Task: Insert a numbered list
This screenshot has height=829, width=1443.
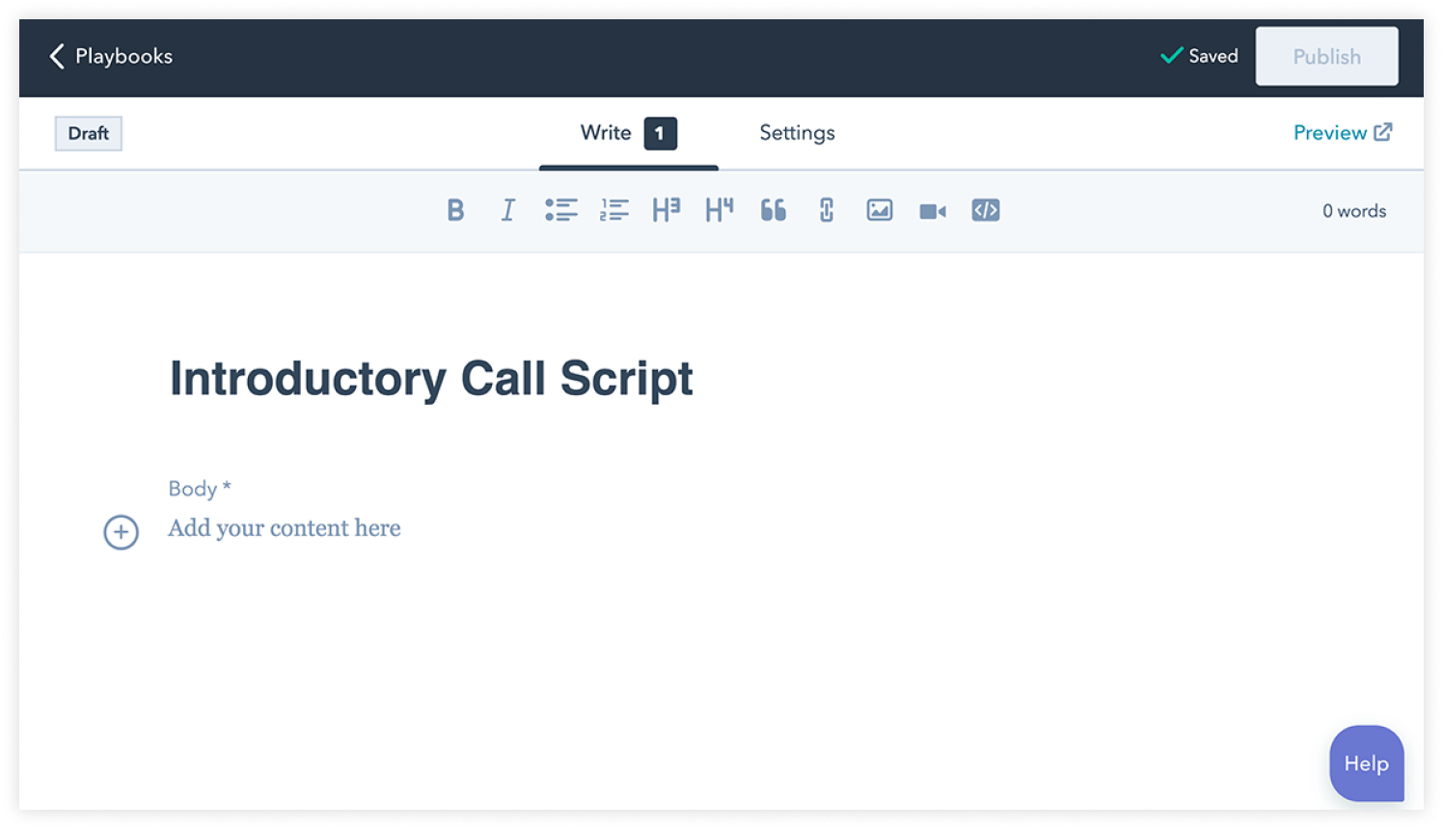Action: 613,210
